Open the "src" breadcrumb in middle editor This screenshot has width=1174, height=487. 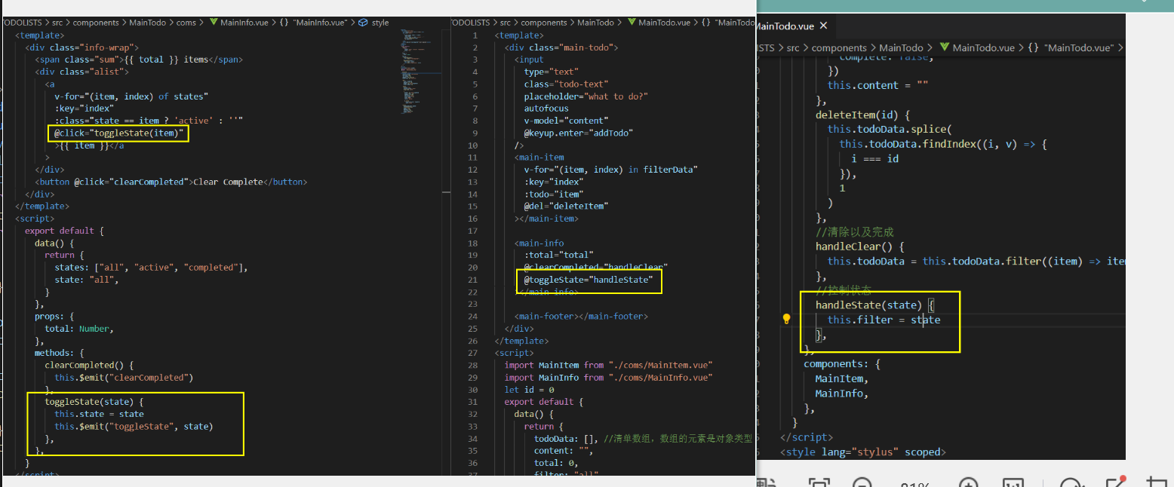[506, 23]
